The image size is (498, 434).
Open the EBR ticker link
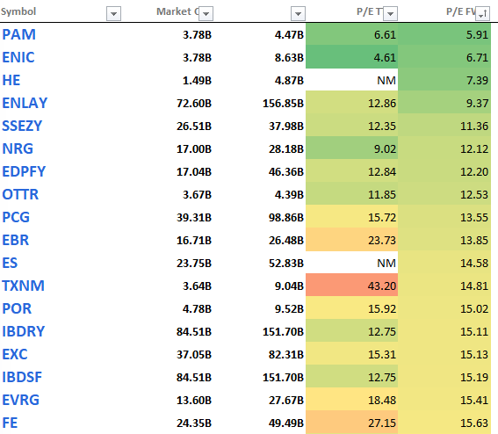pos(15,240)
